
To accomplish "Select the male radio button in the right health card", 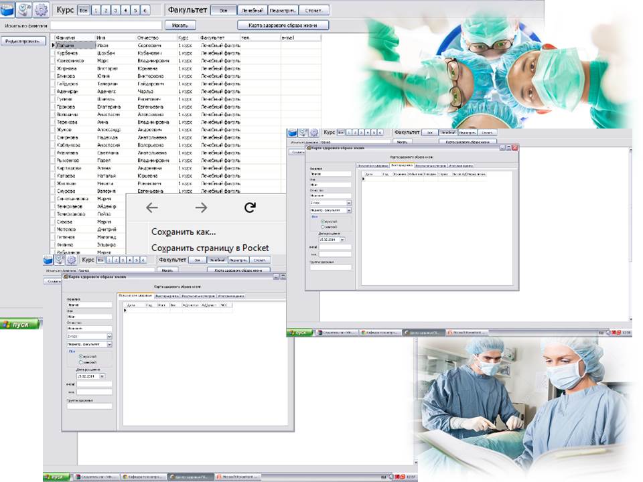I will 324,221.
